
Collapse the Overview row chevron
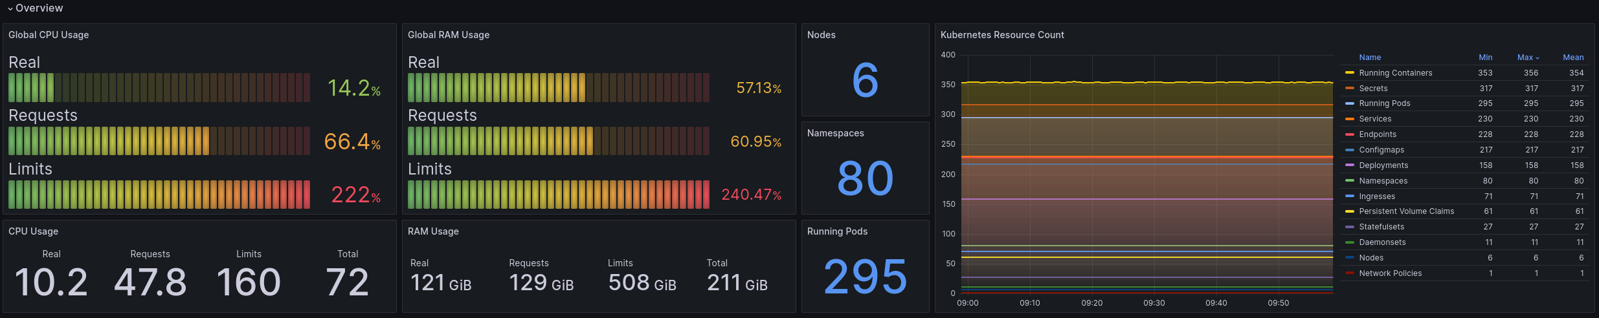point(10,9)
